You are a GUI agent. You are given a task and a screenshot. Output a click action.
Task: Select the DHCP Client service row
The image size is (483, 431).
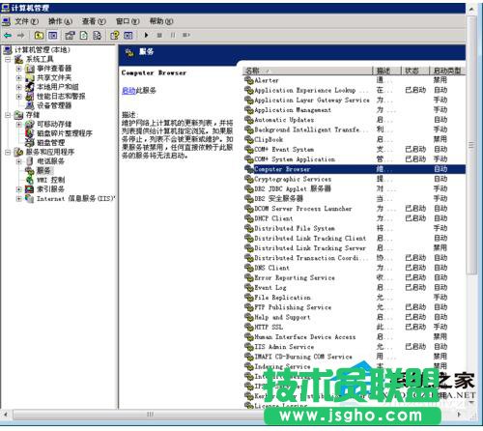pyautogui.click(x=355, y=218)
